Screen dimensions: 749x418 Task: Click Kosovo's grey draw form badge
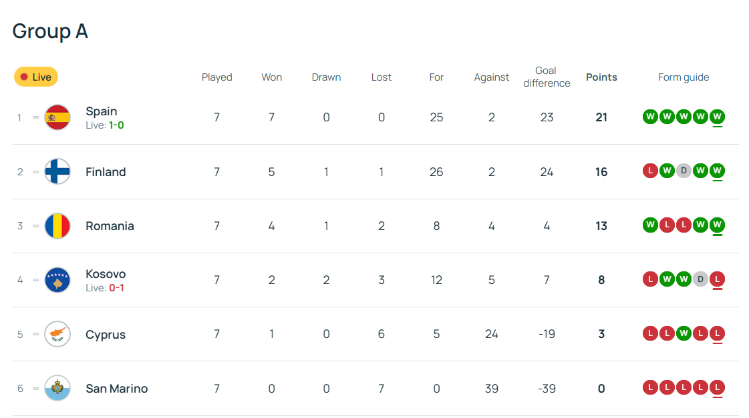(x=700, y=279)
